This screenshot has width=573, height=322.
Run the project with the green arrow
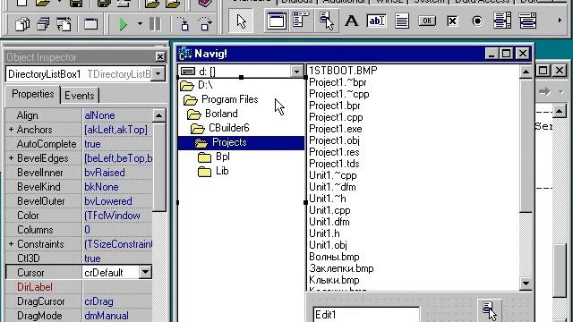click(124, 24)
